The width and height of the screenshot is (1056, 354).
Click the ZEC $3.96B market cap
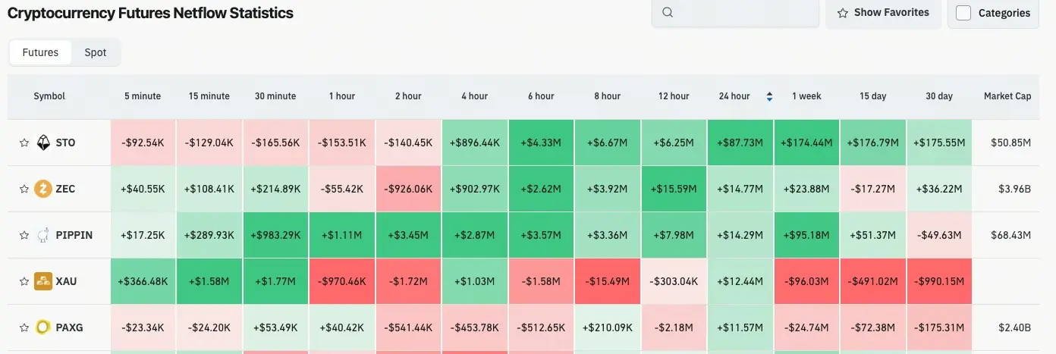coord(1016,189)
